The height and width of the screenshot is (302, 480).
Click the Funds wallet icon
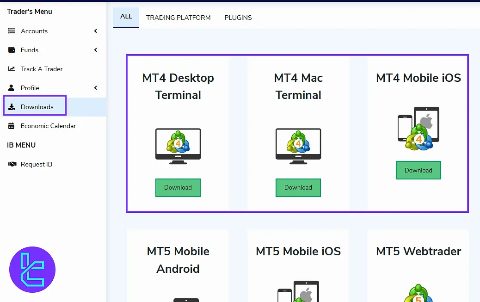(x=12, y=50)
